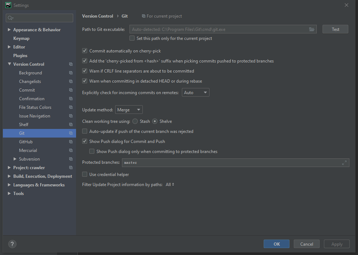Select Mercurial under Version Control
This screenshot has height=255, width=358.
pyautogui.click(x=28, y=150)
